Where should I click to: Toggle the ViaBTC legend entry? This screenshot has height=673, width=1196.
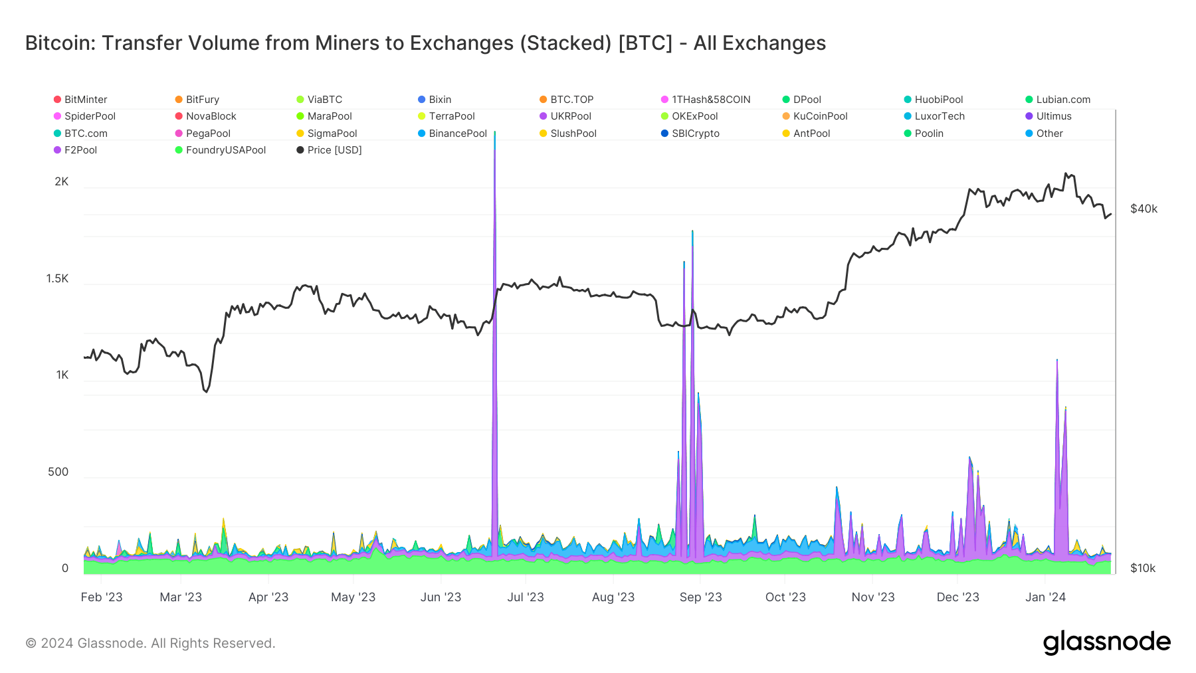pyautogui.click(x=320, y=100)
